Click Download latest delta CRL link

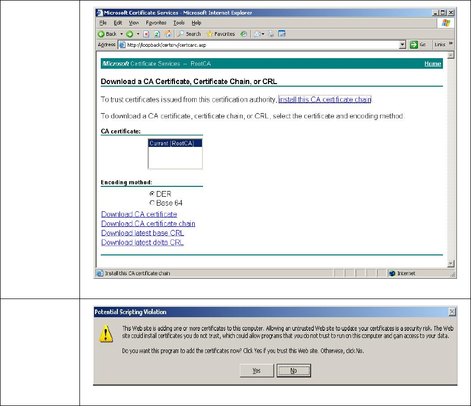pos(142,242)
